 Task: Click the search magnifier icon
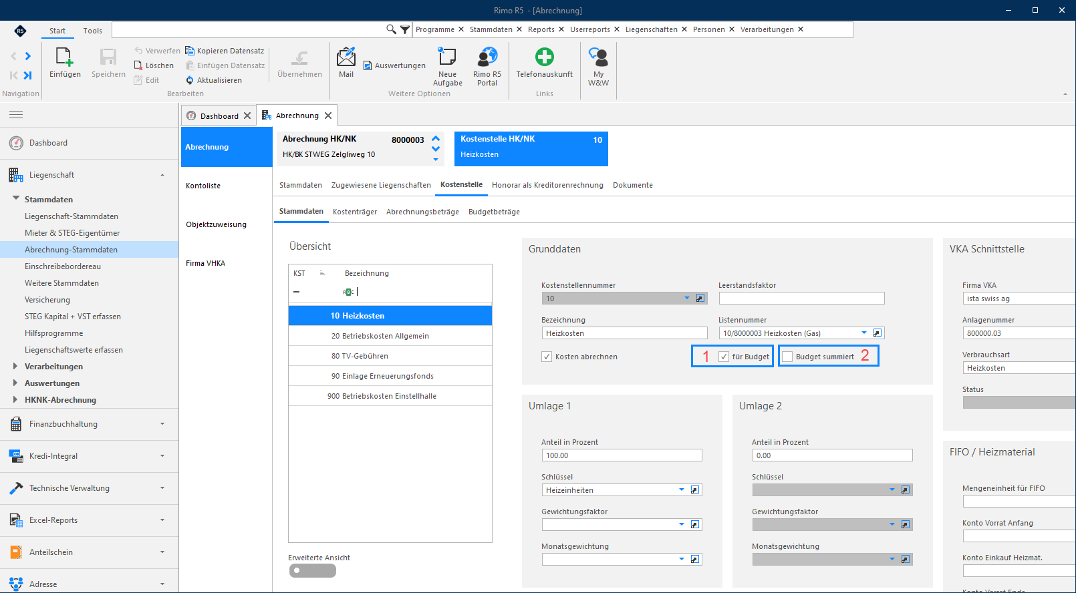click(391, 29)
